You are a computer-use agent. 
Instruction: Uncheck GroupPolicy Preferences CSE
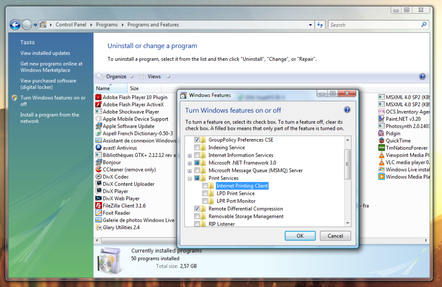(x=197, y=140)
